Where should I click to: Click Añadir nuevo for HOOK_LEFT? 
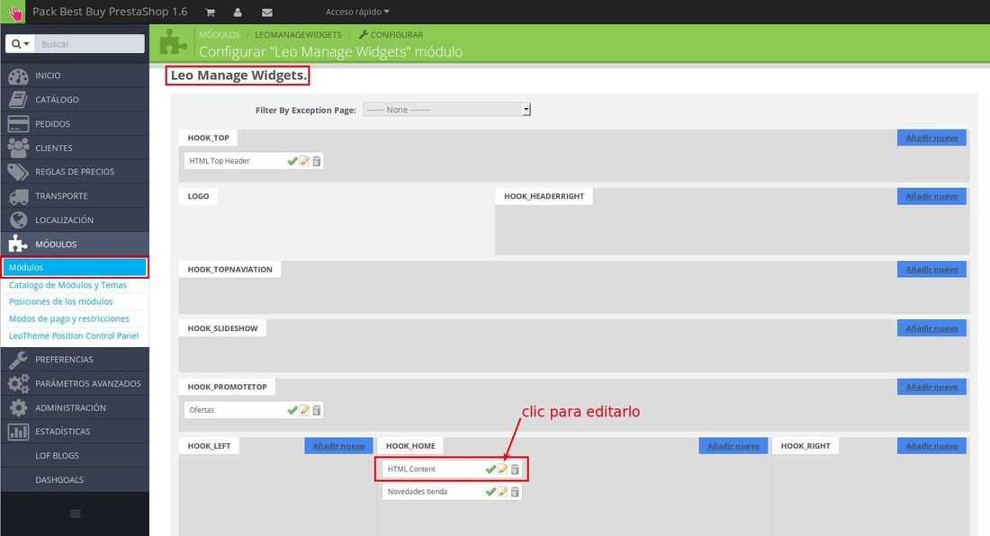point(338,445)
